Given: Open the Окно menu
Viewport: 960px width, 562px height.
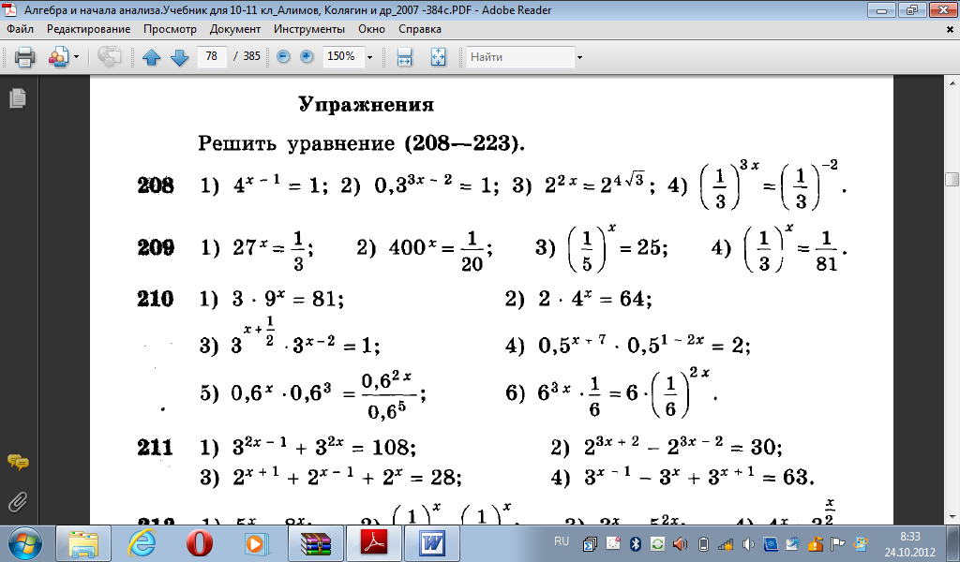Looking at the screenshot, I should tap(371, 29).
